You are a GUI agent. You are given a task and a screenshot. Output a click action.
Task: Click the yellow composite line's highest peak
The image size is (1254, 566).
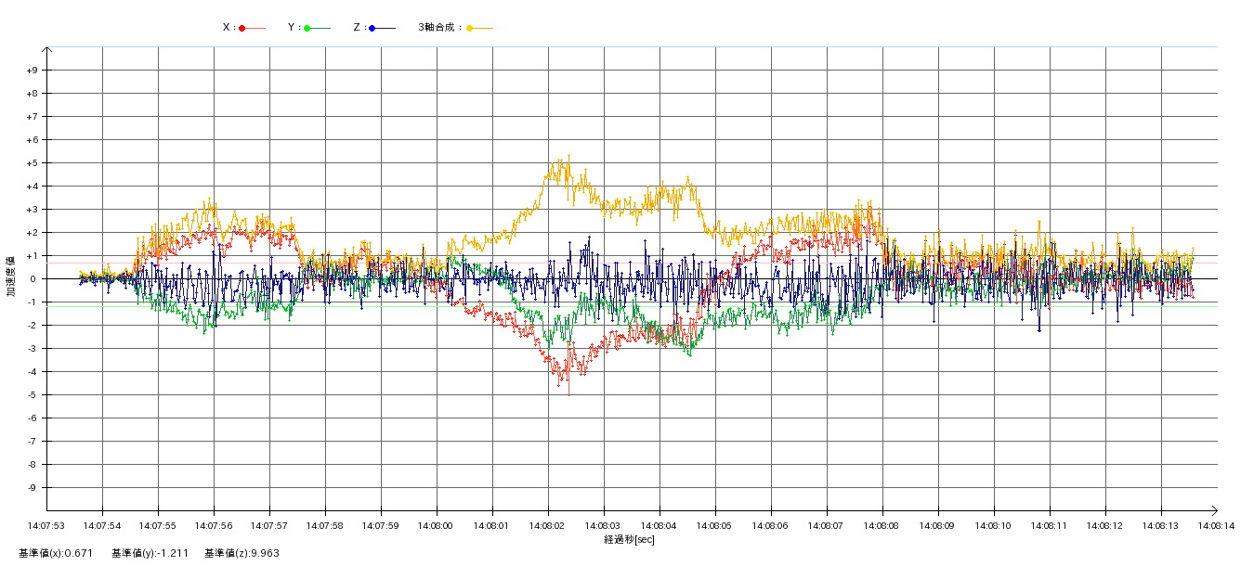tap(568, 156)
